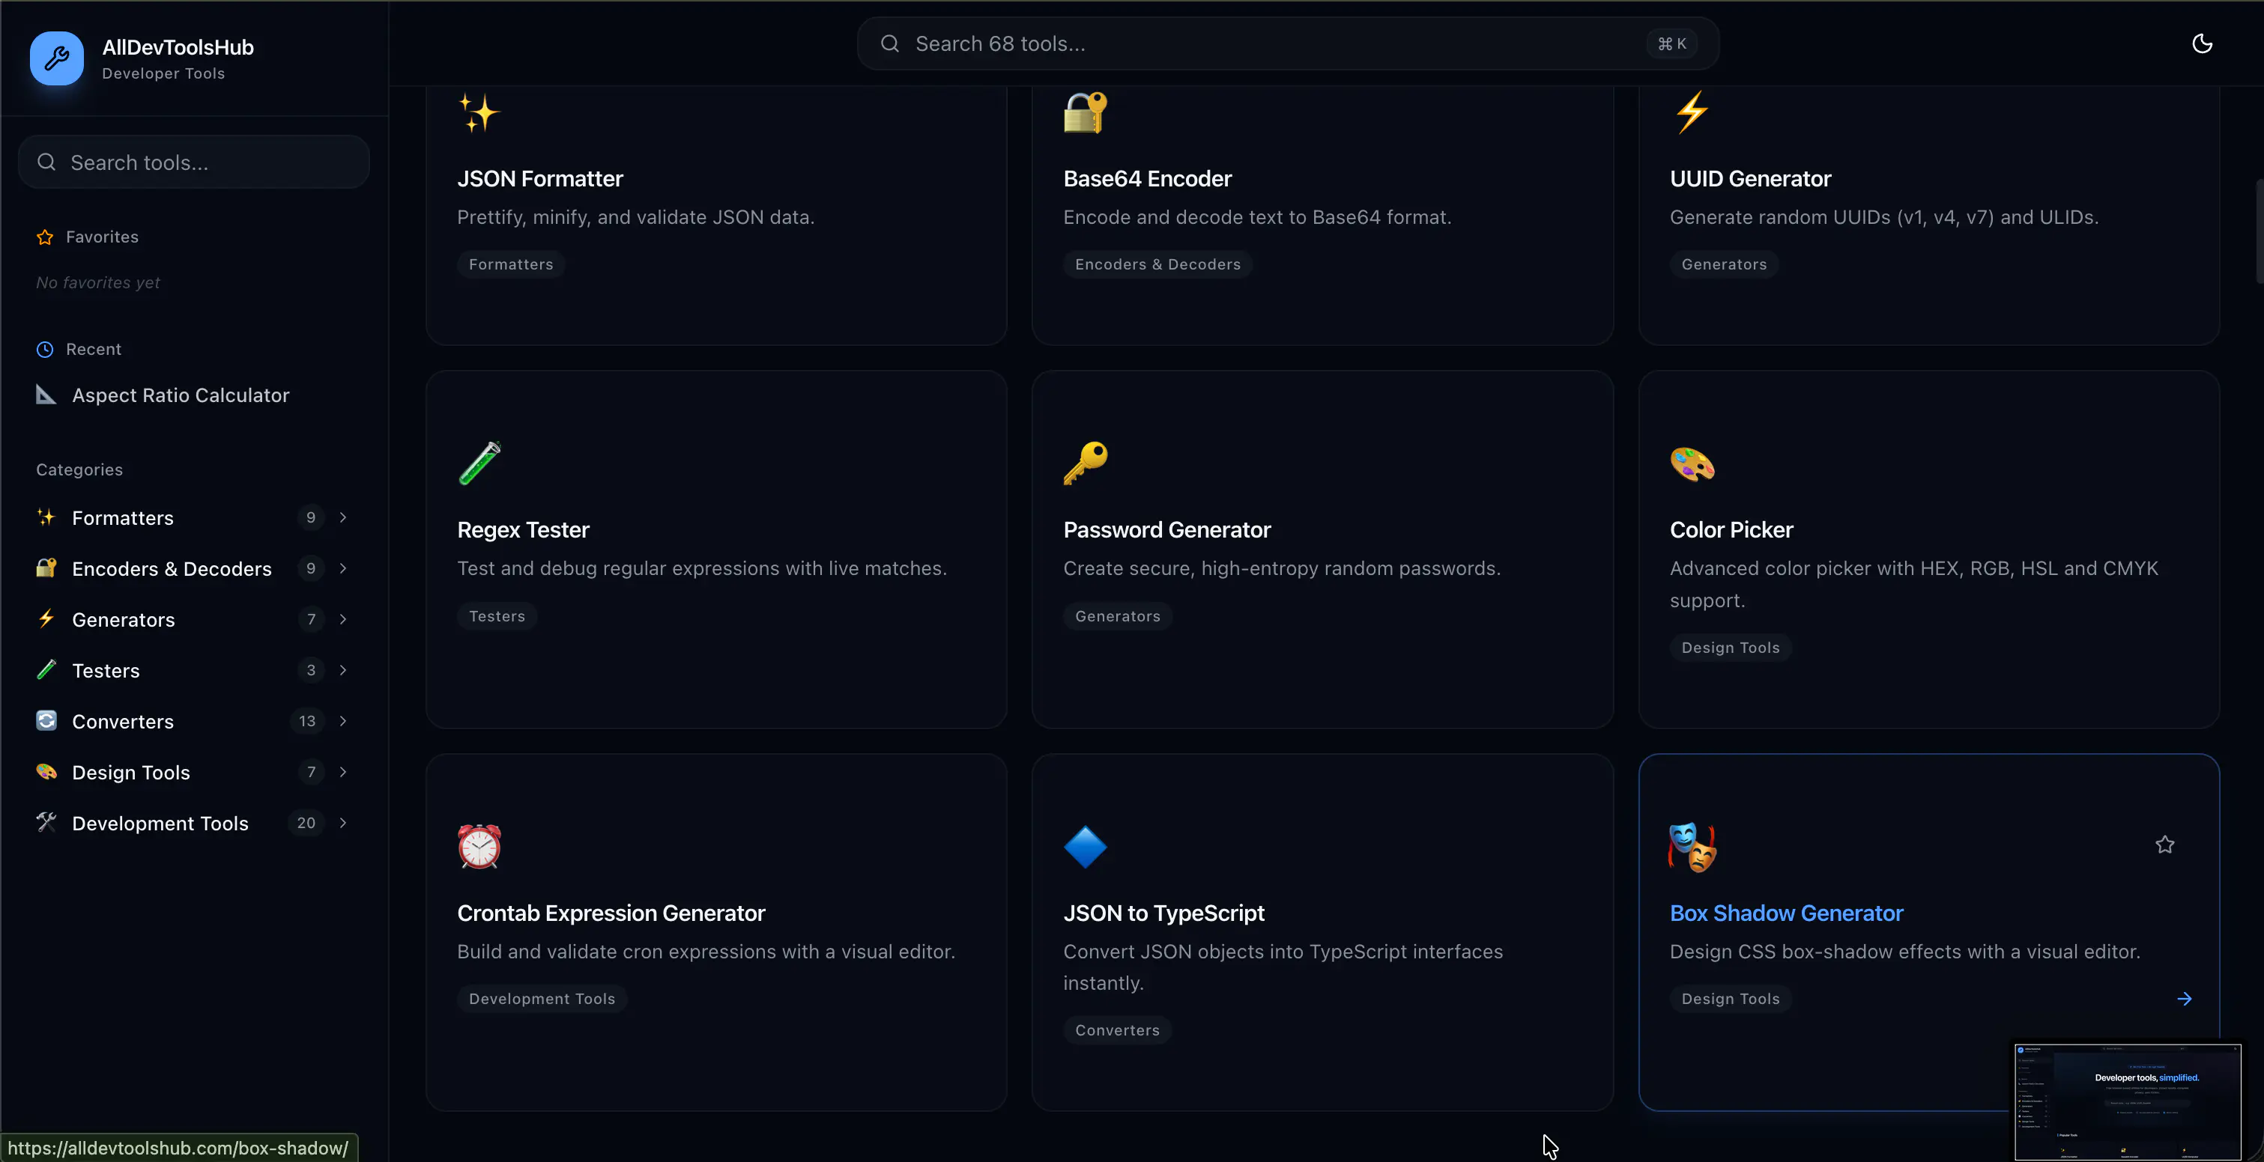The height and width of the screenshot is (1162, 2264).
Task: Select the Regex Tester test tube icon
Action: coord(479,463)
